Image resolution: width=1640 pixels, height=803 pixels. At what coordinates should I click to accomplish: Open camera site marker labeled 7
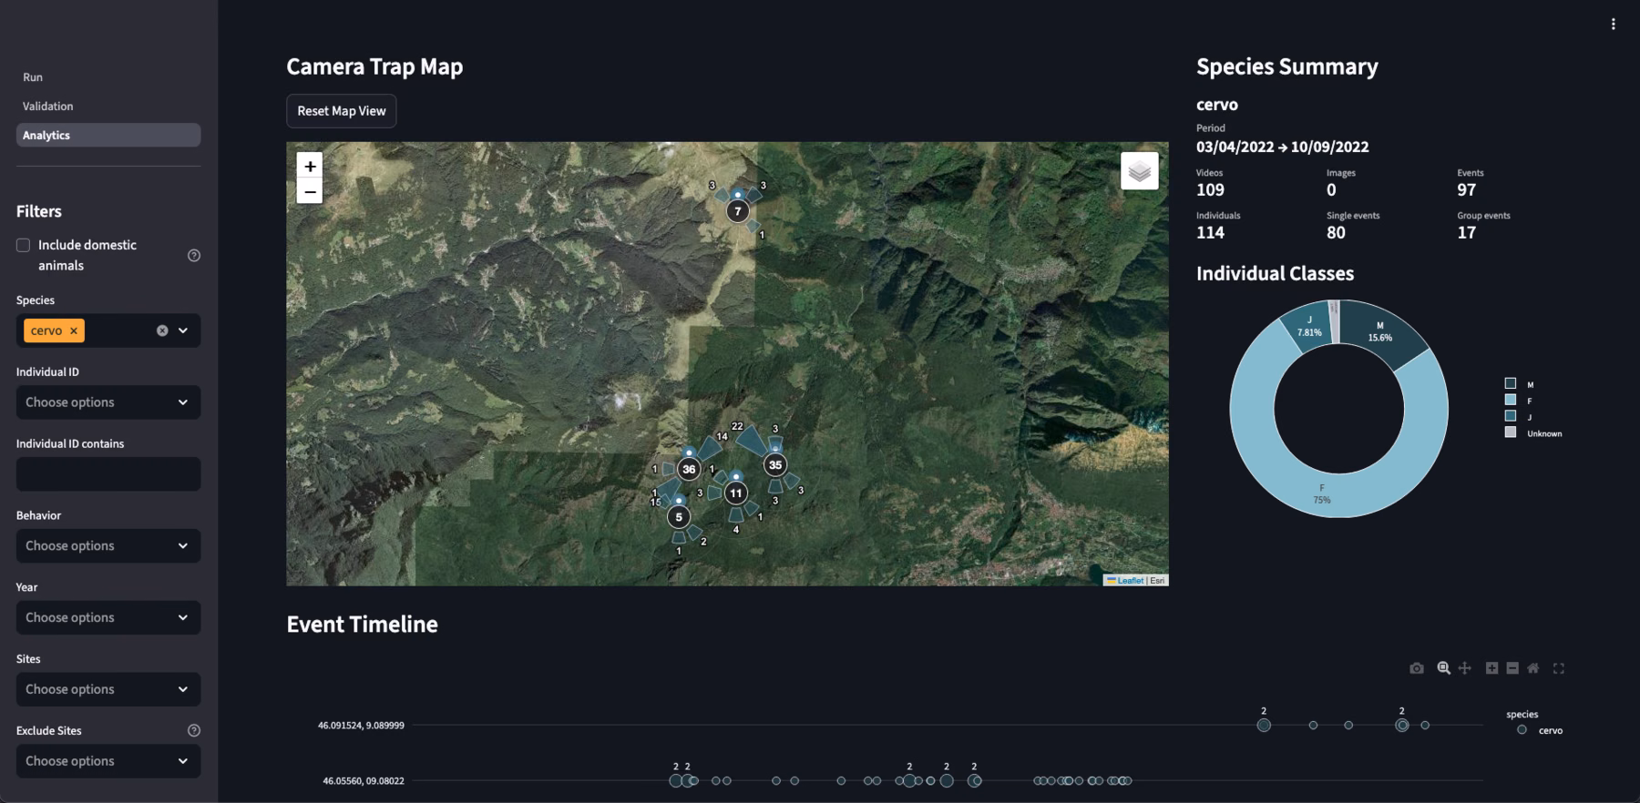(x=738, y=211)
